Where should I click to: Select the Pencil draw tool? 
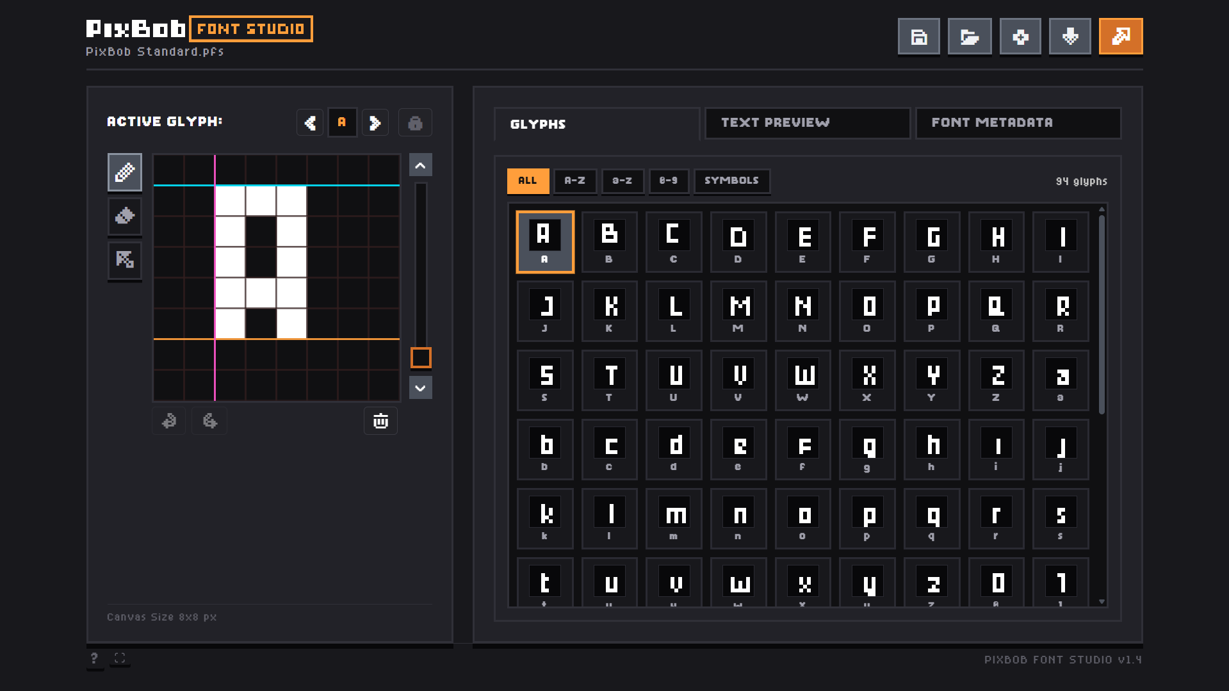[x=125, y=172]
